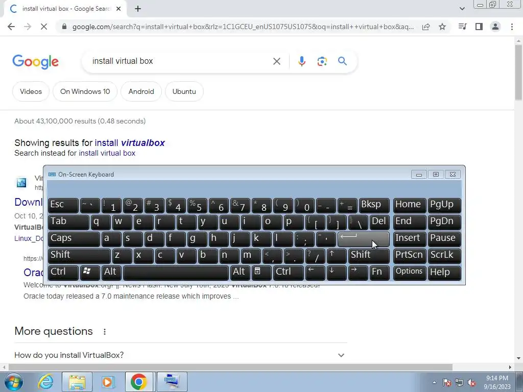This screenshot has height=392, width=523.
Task: Click the Chrome back arrow
Action: (x=11, y=27)
